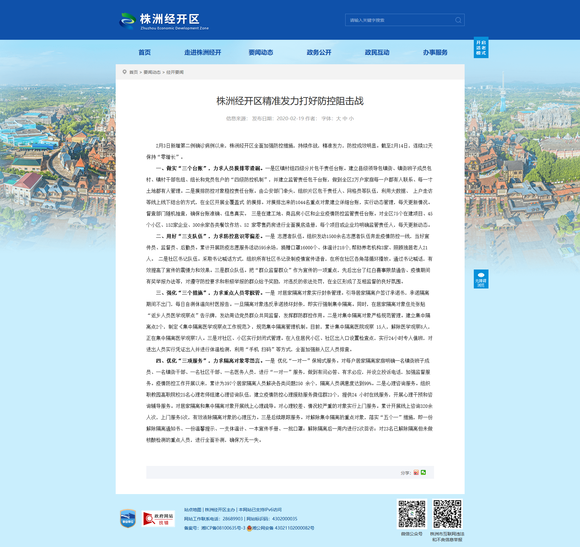Share article via WeChat icon
The image size is (580, 547).
(x=423, y=472)
